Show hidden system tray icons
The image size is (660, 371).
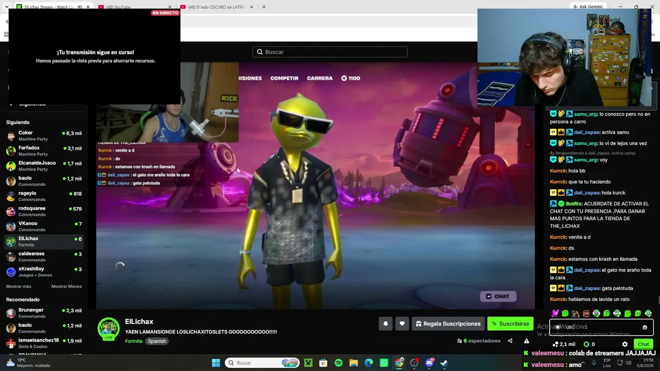click(x=583, y=363)
